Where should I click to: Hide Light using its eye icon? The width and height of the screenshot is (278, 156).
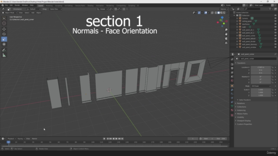click(275, 27)
